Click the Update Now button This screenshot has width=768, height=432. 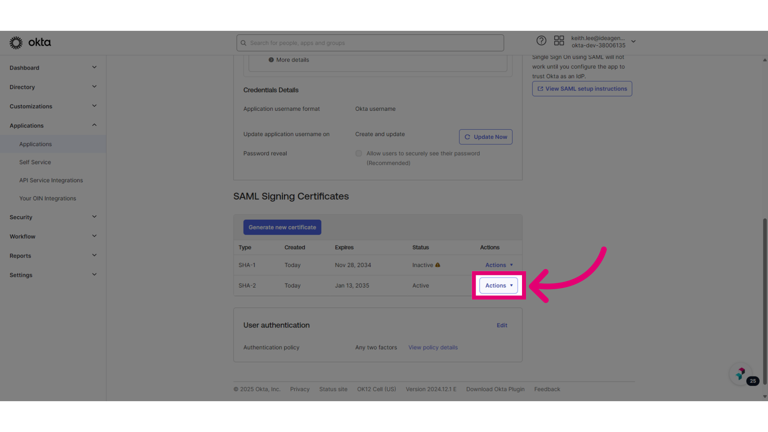[486, 137]
